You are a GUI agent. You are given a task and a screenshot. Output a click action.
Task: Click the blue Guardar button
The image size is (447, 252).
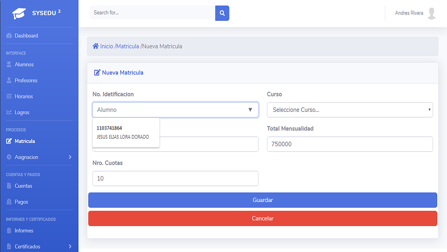pyautogui.click(x=262, y=200)
